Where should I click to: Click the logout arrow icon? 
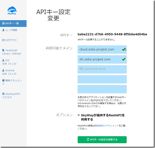[x=3, y=40]
